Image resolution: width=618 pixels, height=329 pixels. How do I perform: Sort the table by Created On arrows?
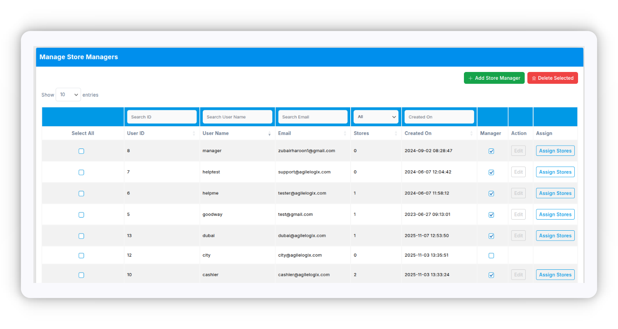click(x=471, y=134)
